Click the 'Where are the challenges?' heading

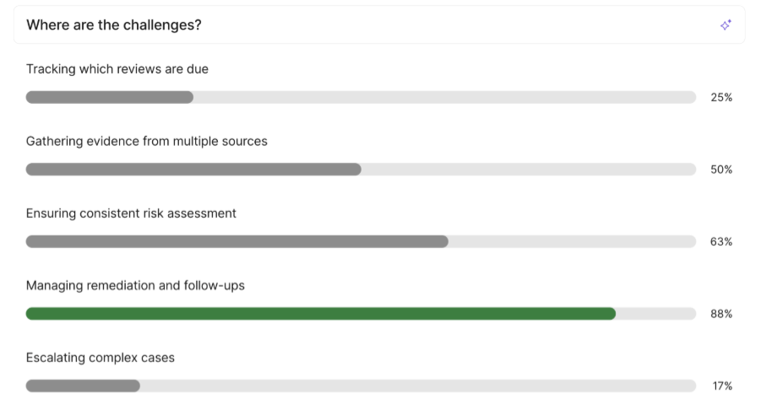(x=114, y=25)
